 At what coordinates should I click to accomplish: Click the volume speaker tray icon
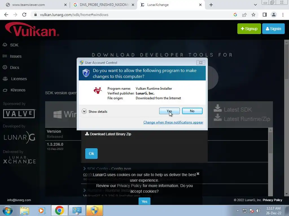pyautogui.click(x=258, y=210)
